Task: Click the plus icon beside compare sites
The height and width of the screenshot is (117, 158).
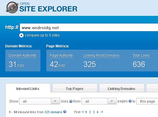Action: tap(21, 35)
